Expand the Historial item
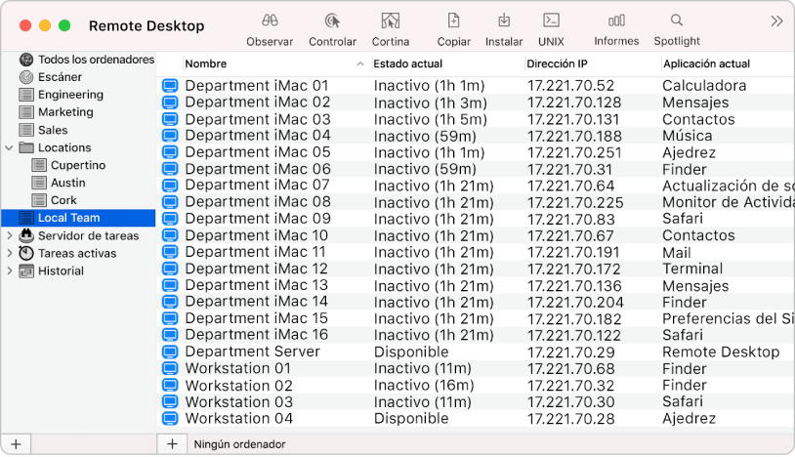This screenshot has height=457, width=795. [9, 271]
